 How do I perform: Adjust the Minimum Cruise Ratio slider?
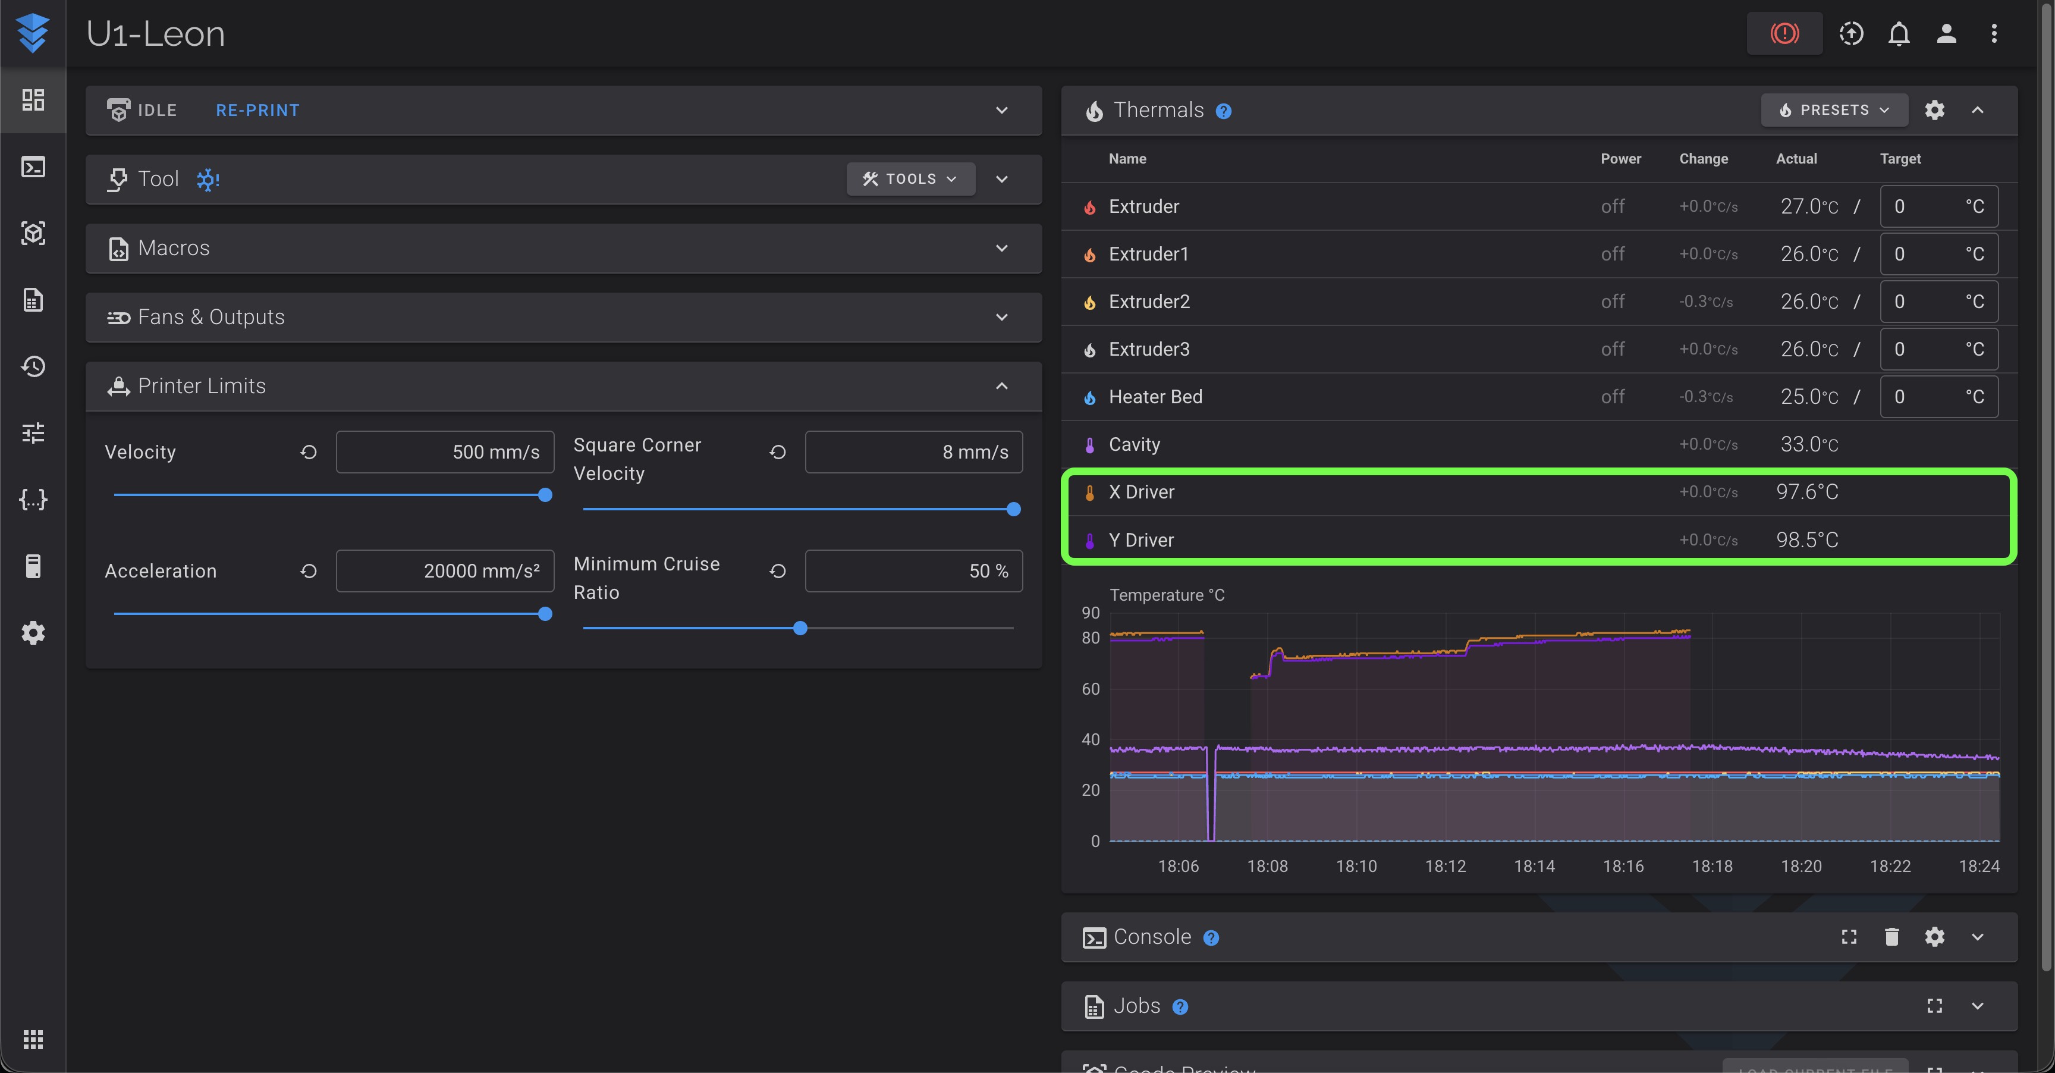[x=799, y=628]
